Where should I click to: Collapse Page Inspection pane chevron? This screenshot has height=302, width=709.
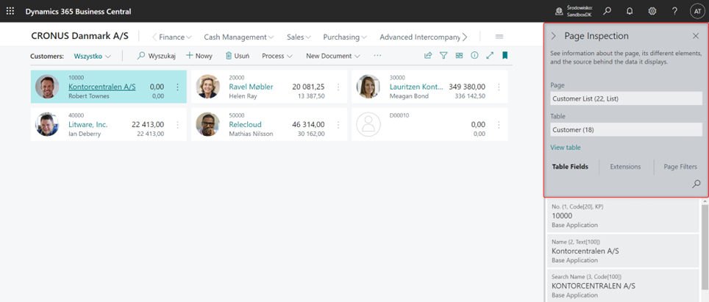(553, 36)
